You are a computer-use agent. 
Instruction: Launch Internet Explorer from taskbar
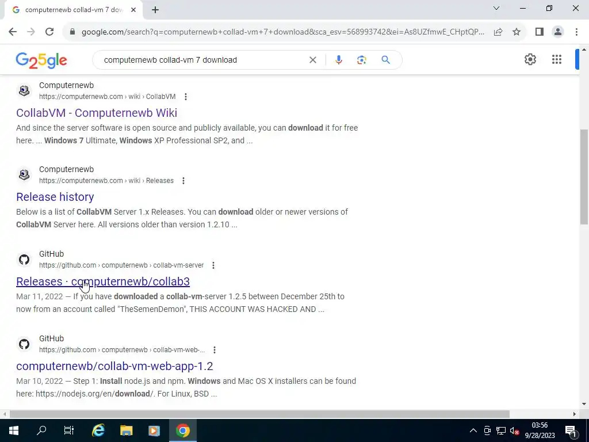click(98, 430)
